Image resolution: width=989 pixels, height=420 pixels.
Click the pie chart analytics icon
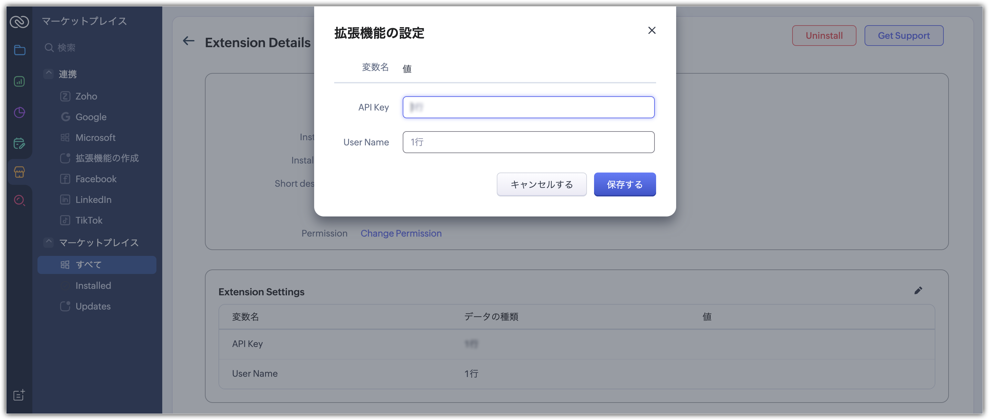click(x=20, y=112)
